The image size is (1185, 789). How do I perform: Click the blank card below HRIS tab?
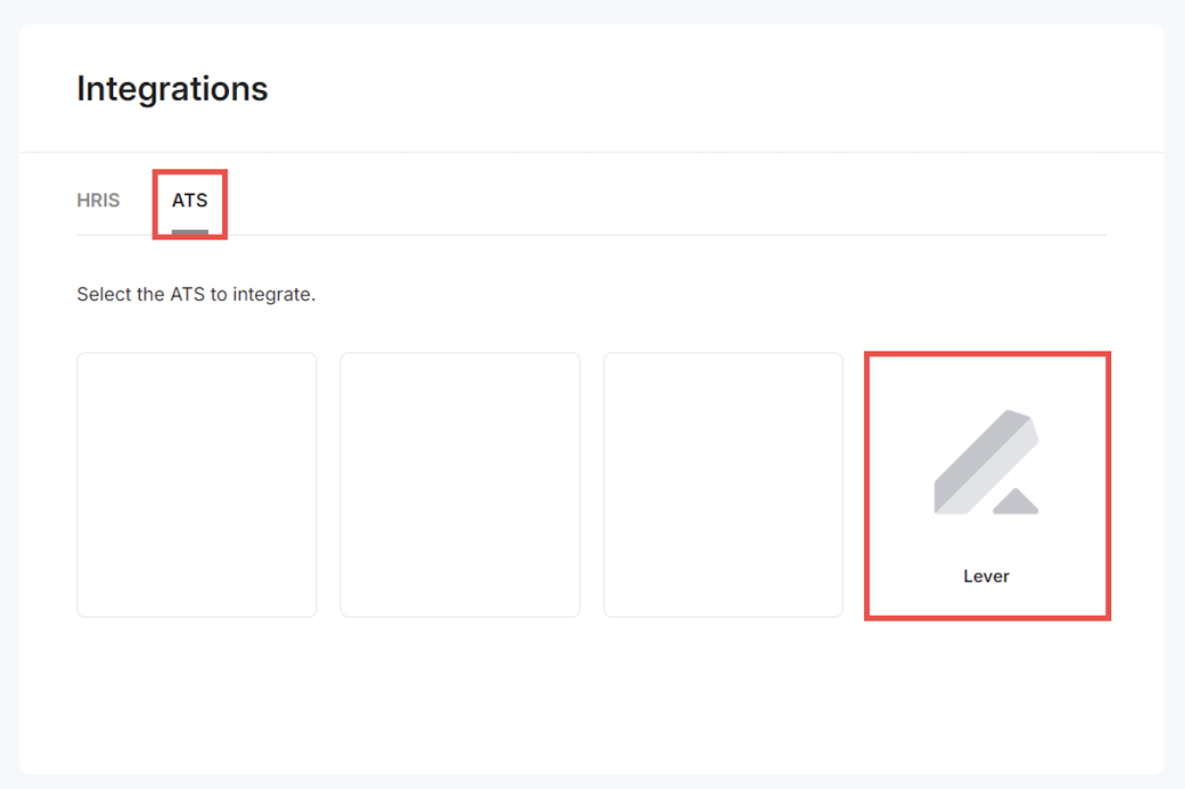197,485
